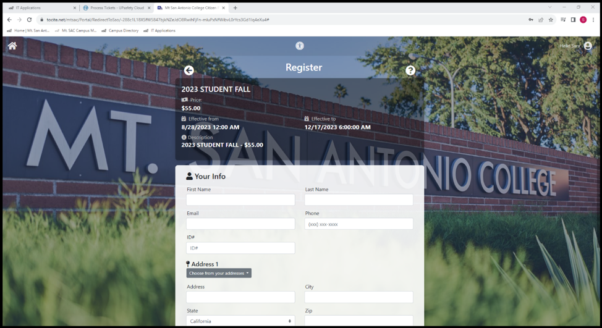Switch to the Process Tickets - UPsafety Cloud tab

click(117, 7)
